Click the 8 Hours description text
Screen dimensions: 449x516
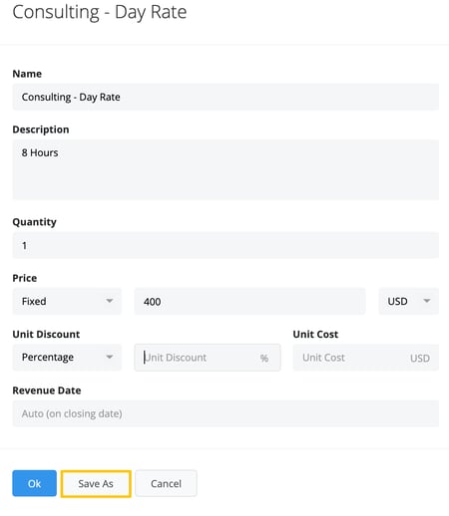click(40, 152)
